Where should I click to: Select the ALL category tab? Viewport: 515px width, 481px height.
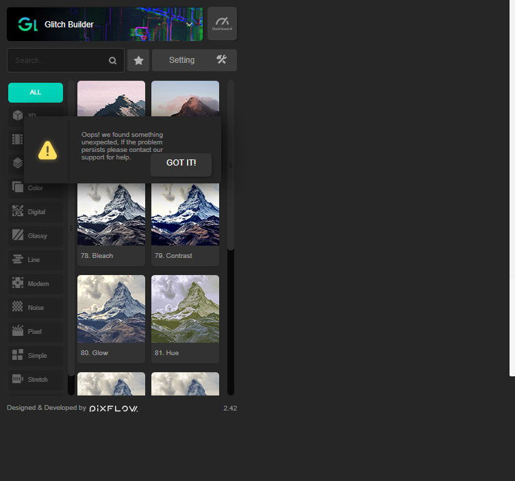pyautogui.click(x=36, y=92)
